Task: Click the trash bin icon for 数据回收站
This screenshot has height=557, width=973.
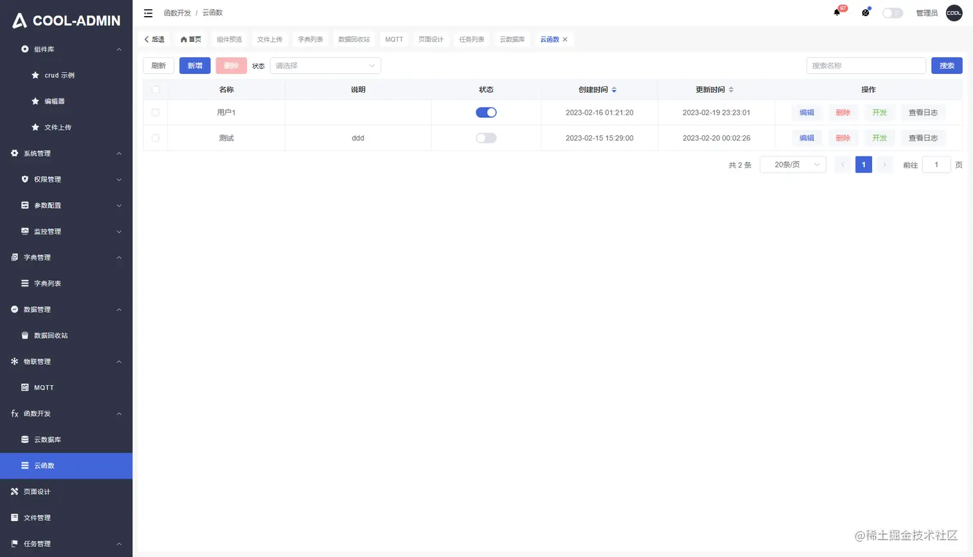Action: [25, 335]
